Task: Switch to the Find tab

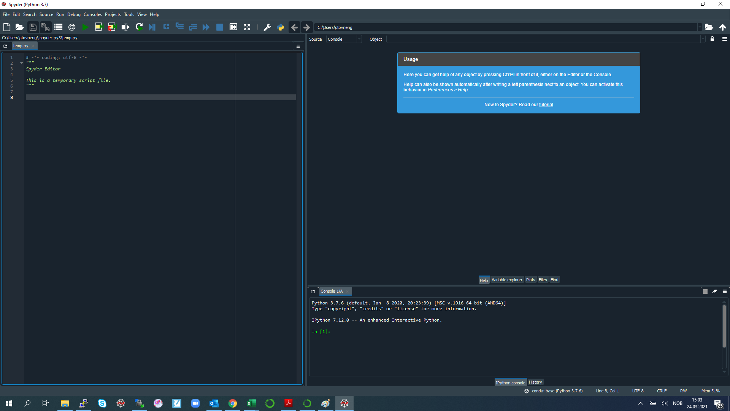Action: tap(554, 280)
